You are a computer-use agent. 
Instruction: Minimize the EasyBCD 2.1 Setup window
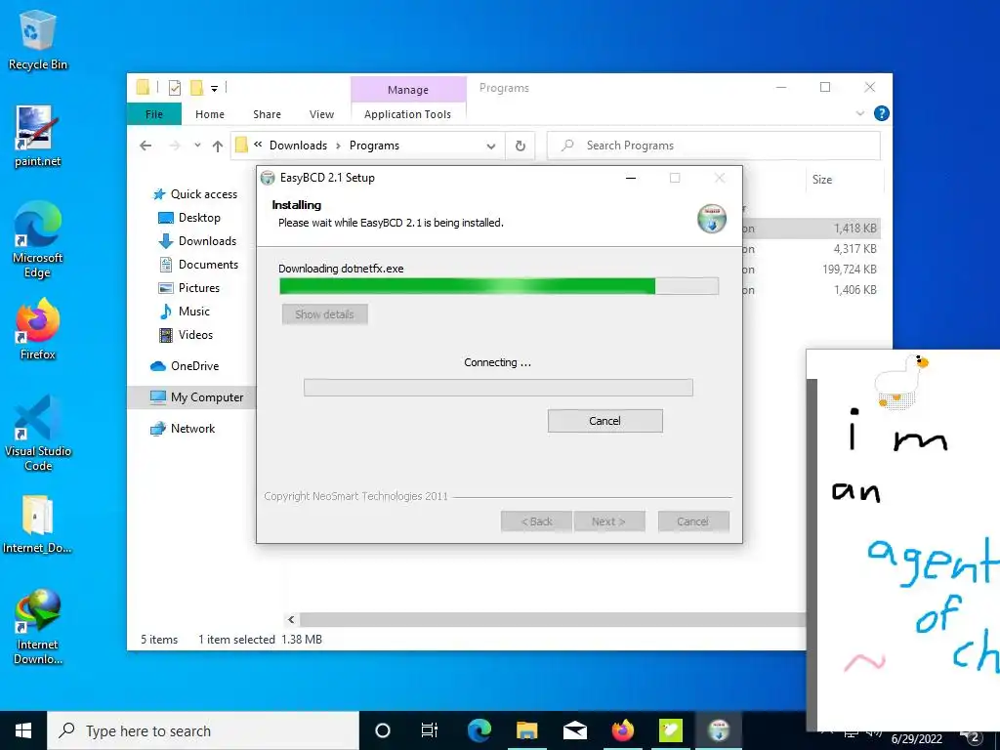click(631, 178)
